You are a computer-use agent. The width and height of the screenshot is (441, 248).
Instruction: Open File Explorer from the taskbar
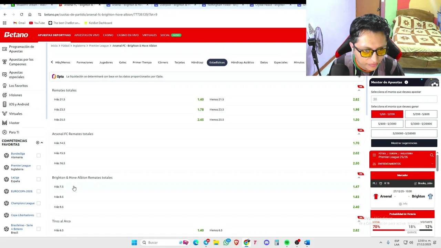pos(216,242)
